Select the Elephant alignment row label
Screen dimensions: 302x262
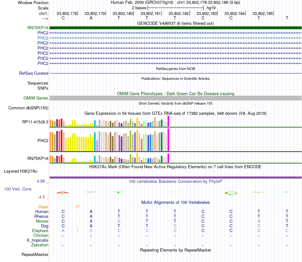point(40,231)
